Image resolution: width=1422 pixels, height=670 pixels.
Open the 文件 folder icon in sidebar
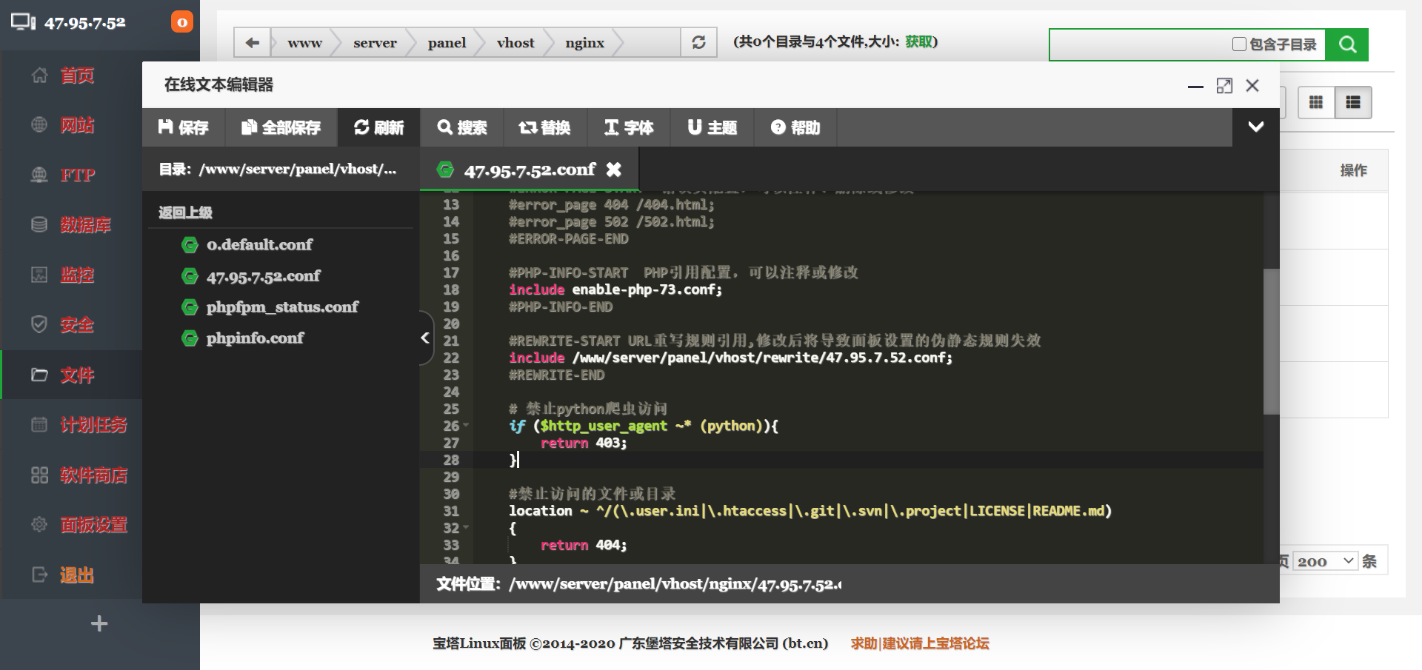click(x=39, y=375)
